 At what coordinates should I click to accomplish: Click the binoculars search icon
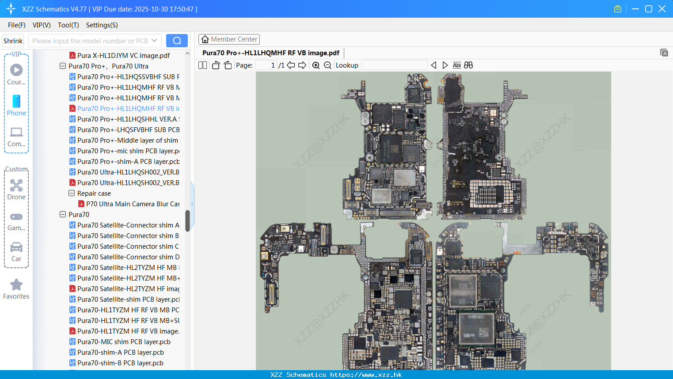[x=468, y=65]
